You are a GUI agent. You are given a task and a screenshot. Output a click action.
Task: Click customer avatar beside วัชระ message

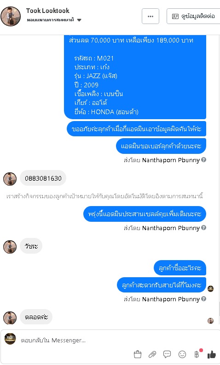[x=10, y=247]
